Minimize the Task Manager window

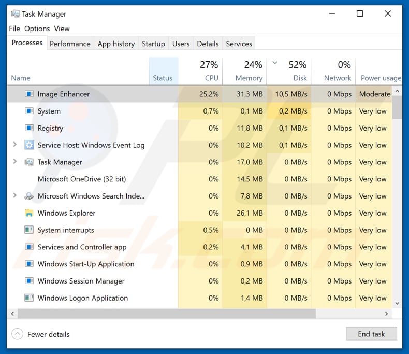click(x=332, y=13)
